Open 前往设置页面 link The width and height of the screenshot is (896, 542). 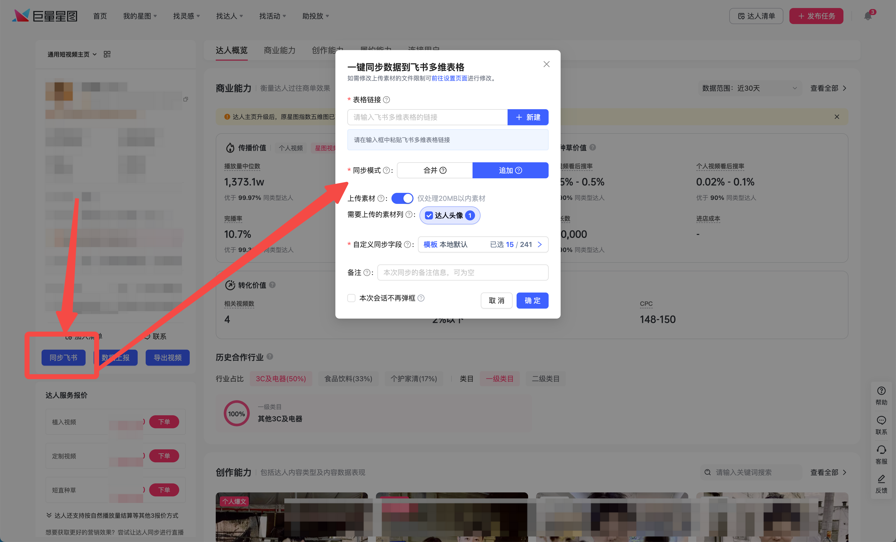coord(449,78)
